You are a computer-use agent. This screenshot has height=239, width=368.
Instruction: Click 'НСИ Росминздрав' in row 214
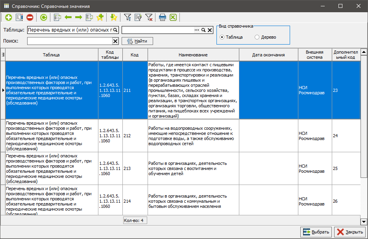point(315,200)
